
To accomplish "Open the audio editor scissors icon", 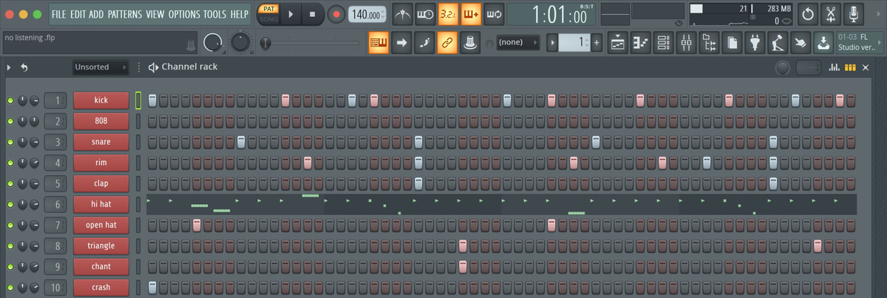I will tap(832, 14).
